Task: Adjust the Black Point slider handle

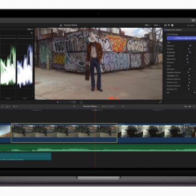Action: click(x=187, y=59)
